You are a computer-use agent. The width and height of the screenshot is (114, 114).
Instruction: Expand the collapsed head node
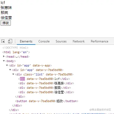click(x=4, y=56)
